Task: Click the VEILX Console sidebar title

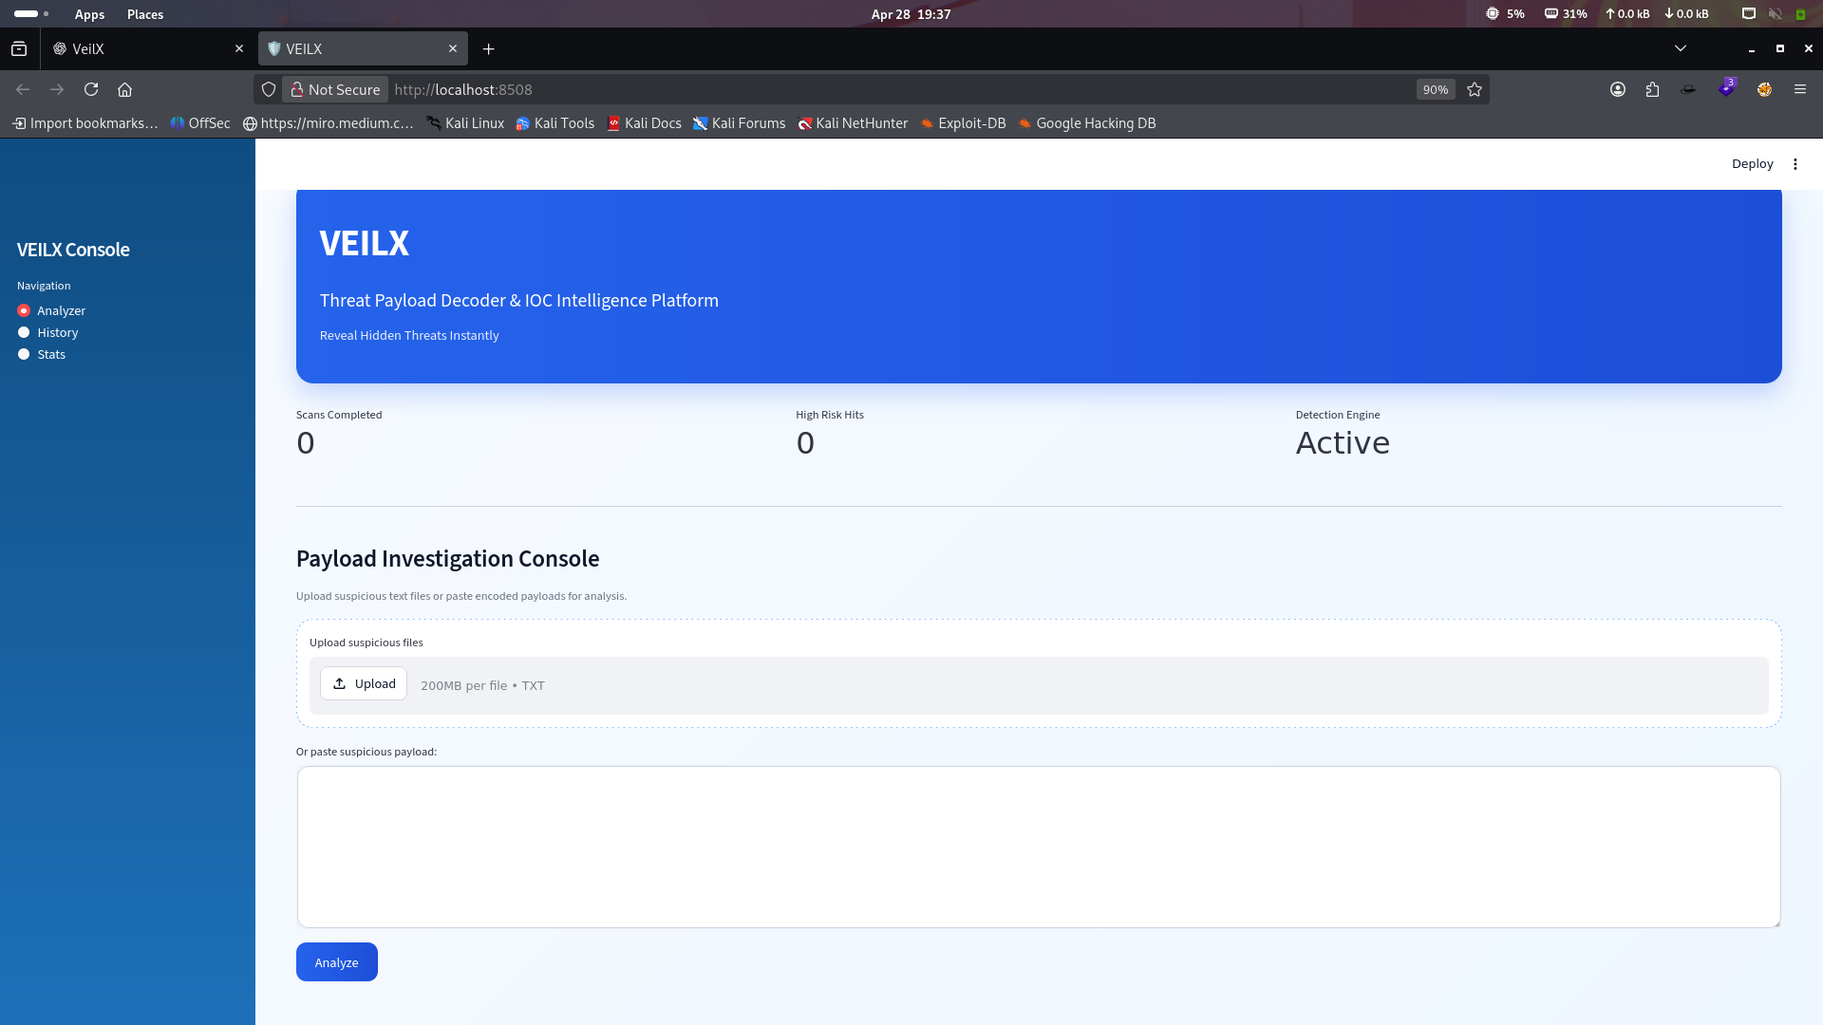Action: click(73, 250)
